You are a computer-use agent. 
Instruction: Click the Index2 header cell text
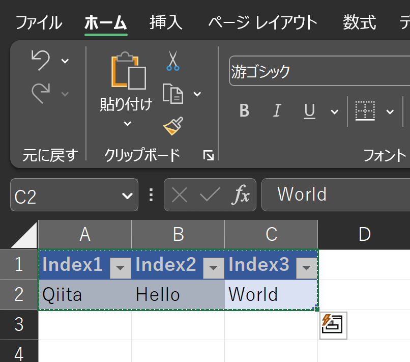pyautogui.click(x=166, y=264)
